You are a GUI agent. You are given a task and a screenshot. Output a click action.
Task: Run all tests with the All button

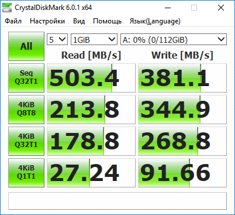pos(26,46)
